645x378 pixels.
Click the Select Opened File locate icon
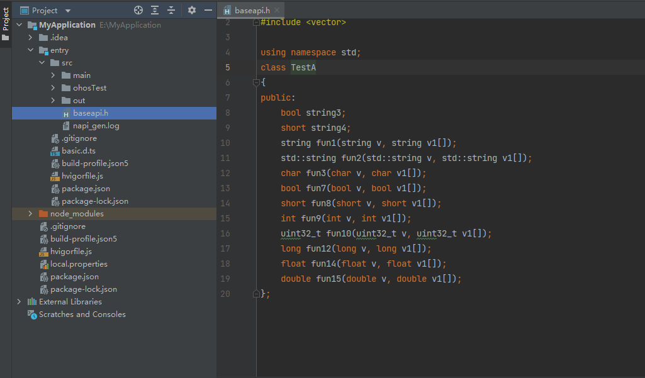click(138, 10)
